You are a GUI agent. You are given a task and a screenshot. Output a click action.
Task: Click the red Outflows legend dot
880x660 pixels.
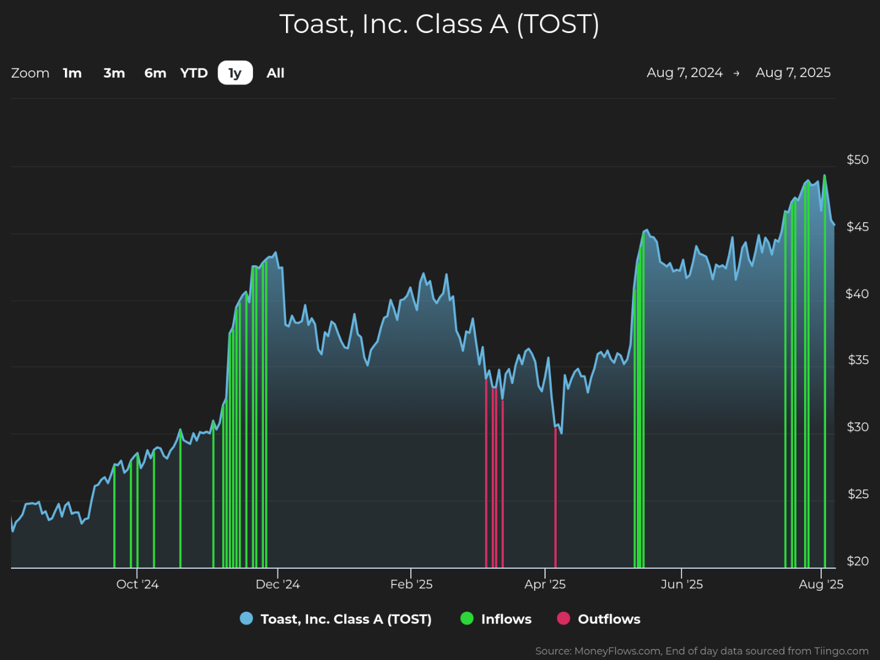[x=563, y=618]
